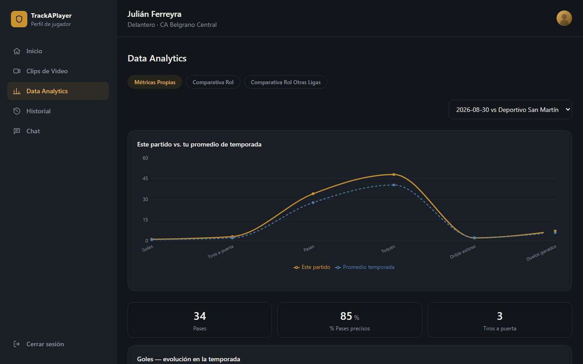Click the Pases x-axis label
Screen dimensions: 583x364
click(309, 248)
